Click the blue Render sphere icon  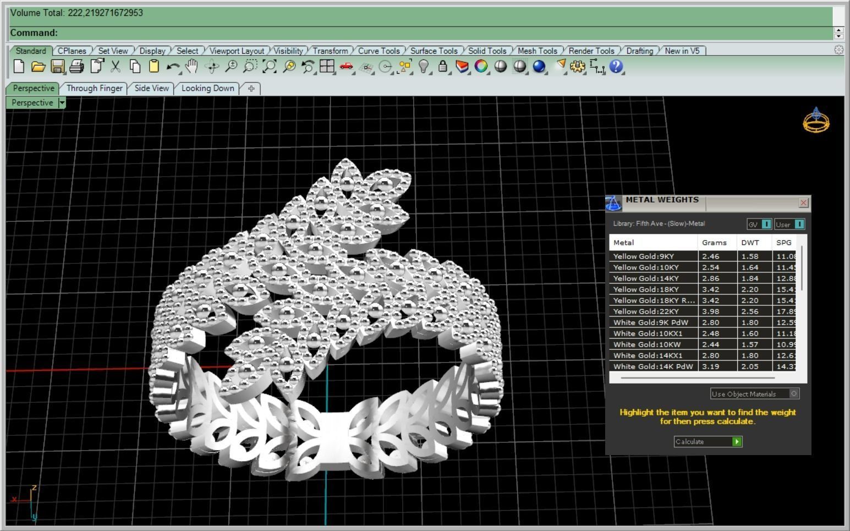[x=539, y=67]
